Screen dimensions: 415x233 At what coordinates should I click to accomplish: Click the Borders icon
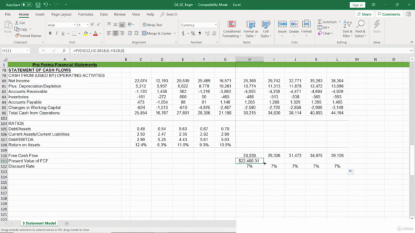pos(74,33)
